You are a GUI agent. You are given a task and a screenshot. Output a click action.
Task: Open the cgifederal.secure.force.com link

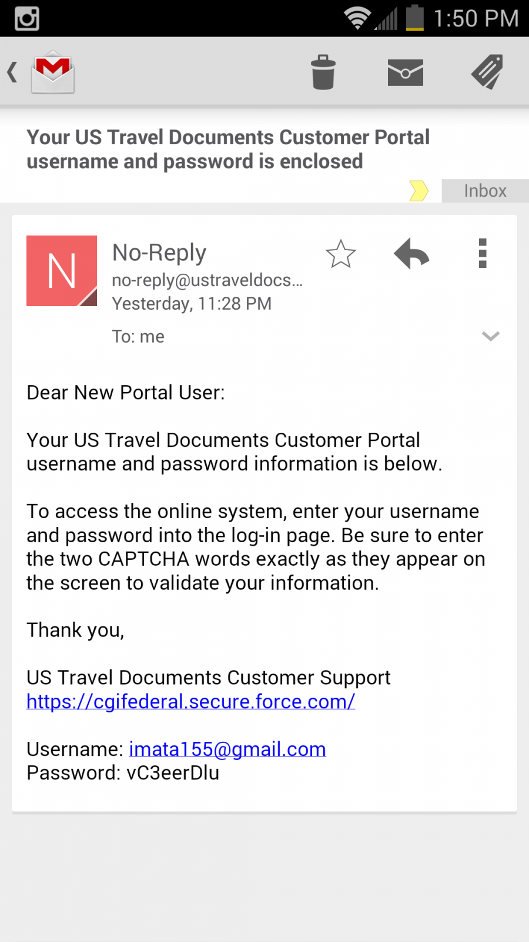click(x=191, y=702)
